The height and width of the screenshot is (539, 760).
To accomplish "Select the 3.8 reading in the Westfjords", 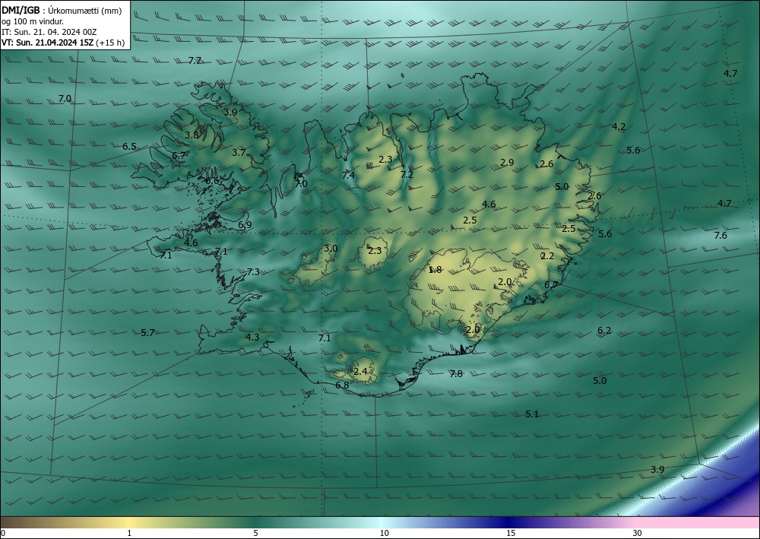I will tap(192, 135).
